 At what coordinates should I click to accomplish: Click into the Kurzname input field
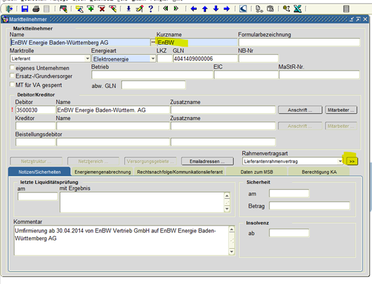click(197, 42)
